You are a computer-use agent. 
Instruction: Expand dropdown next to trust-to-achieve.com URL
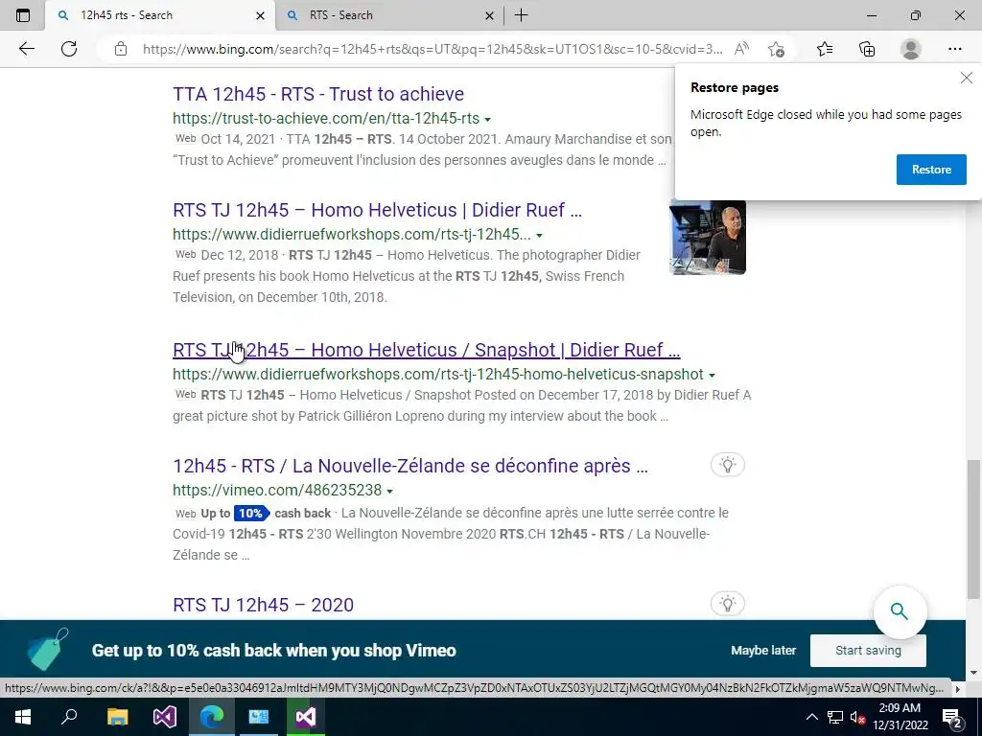click(487, 119)
